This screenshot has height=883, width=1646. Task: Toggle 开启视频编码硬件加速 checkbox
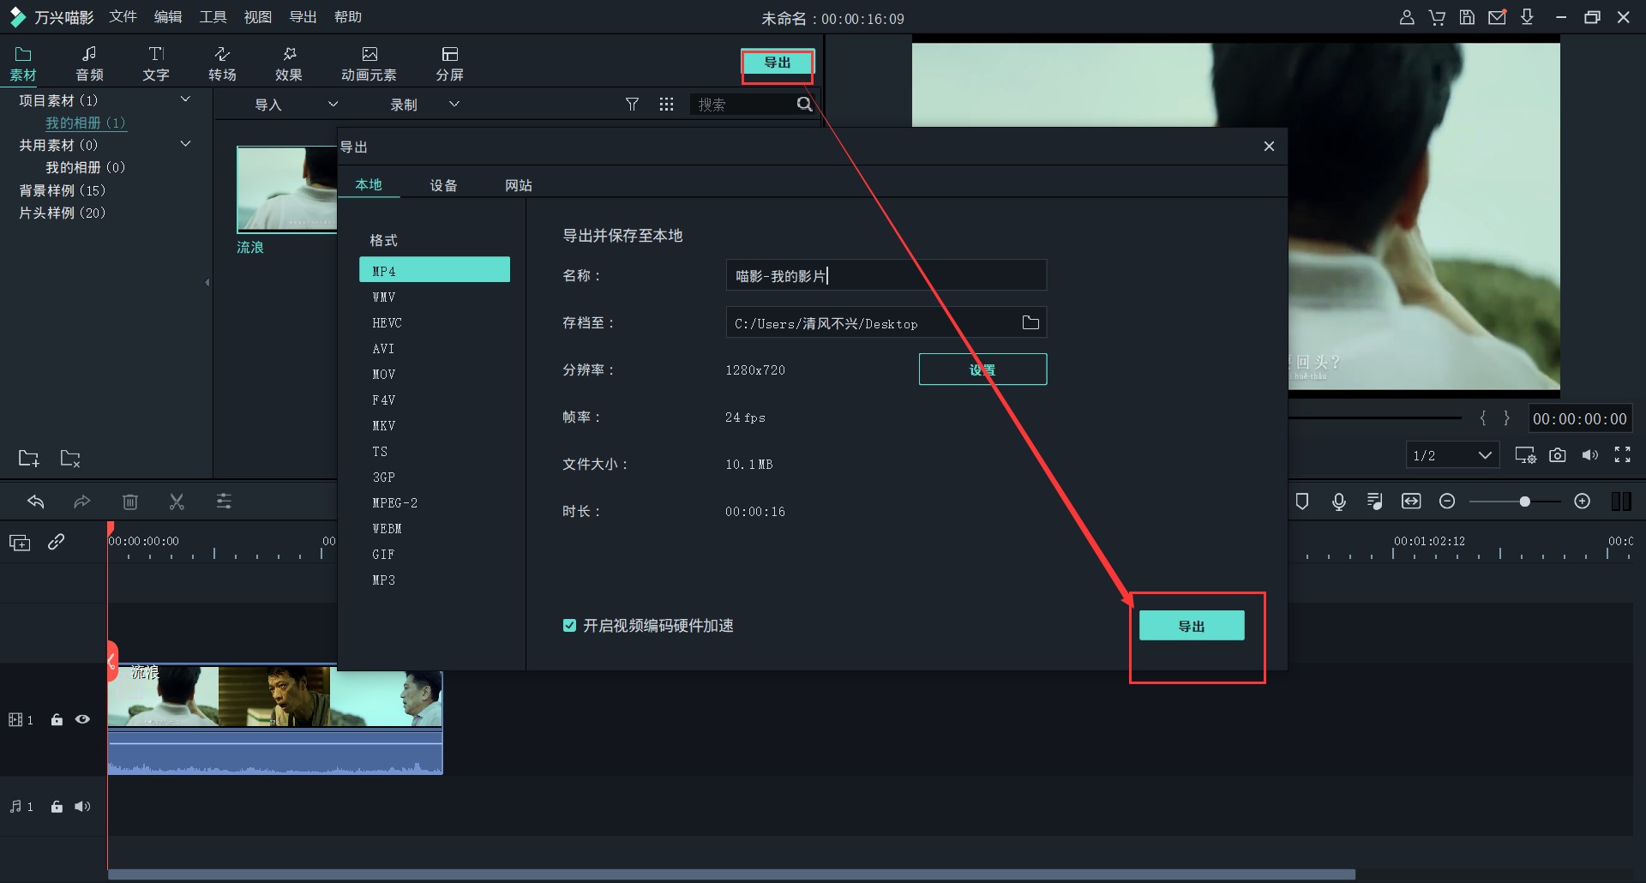(569, 626)
